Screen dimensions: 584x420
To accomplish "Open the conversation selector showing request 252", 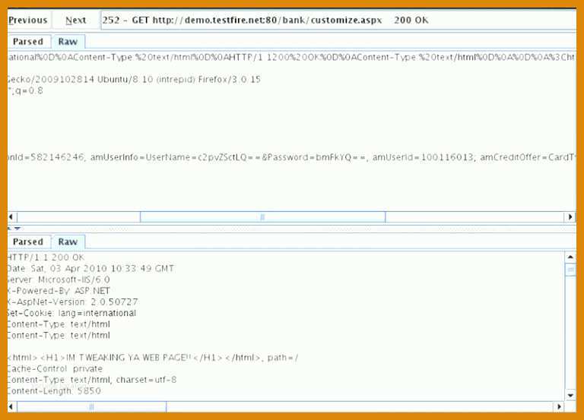I will pyautogui.click(x=338, y=20).
